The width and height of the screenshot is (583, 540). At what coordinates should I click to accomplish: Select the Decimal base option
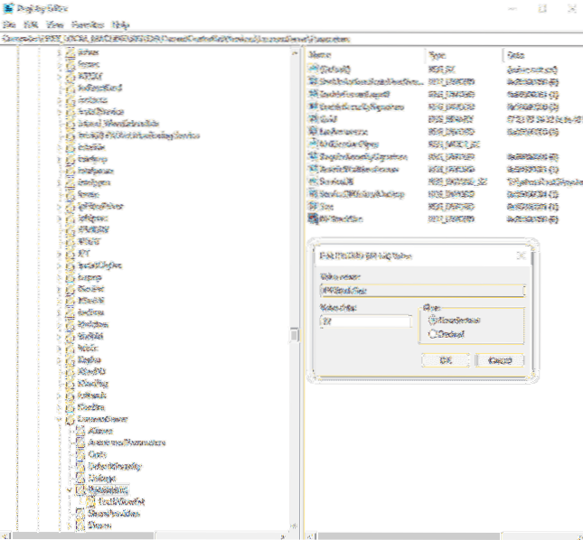point(432,333)
